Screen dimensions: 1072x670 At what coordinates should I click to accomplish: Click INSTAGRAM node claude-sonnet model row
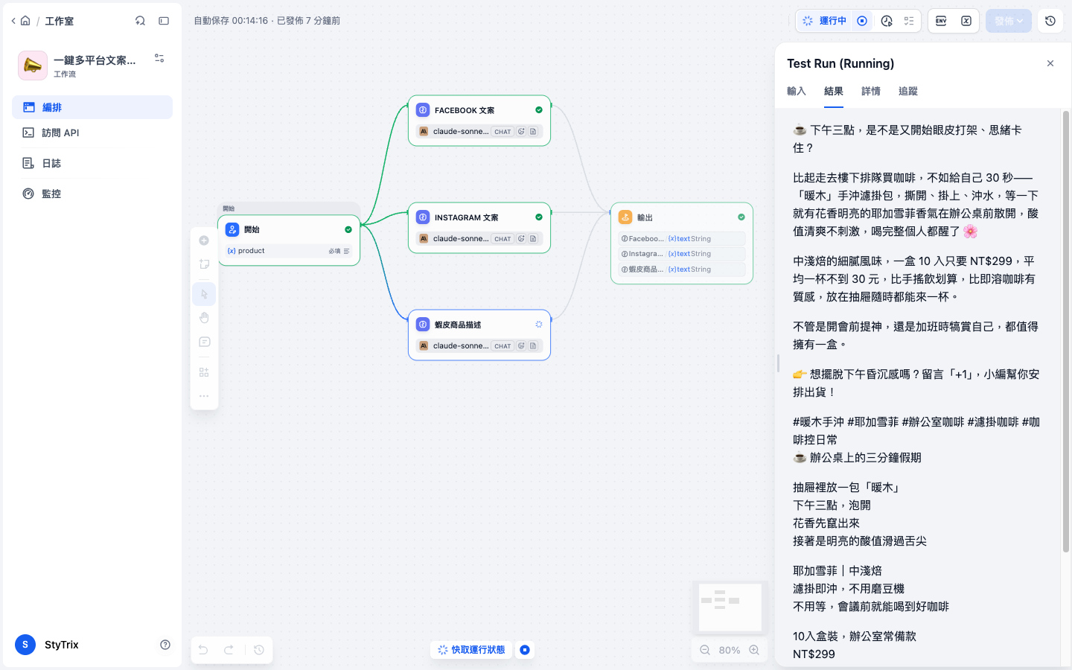[479, 239]
